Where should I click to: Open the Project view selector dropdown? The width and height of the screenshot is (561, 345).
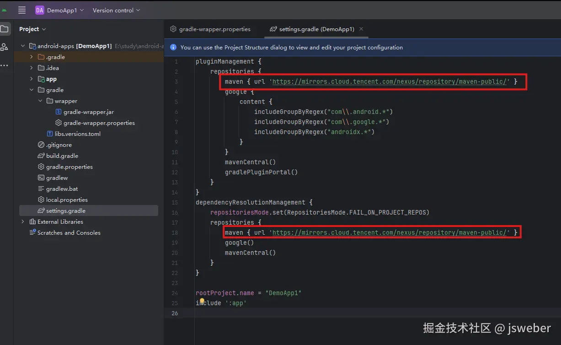click(x=32, y=29)
